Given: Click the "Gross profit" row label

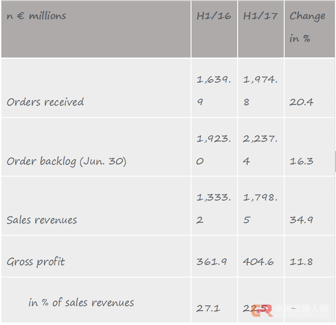Looking at the screenshot, I should point(36,262).
